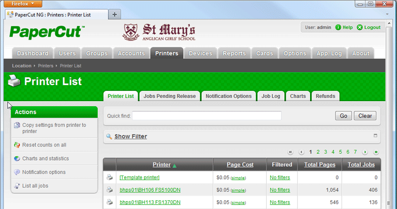Switch to the Refunds sub-tab
This screenshot has width=397, height=209.
pos(326,96)
